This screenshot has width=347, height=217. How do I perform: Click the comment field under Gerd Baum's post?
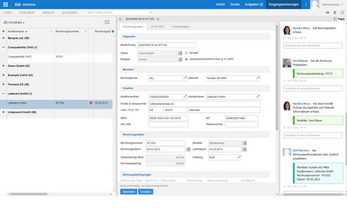[312, 89]
